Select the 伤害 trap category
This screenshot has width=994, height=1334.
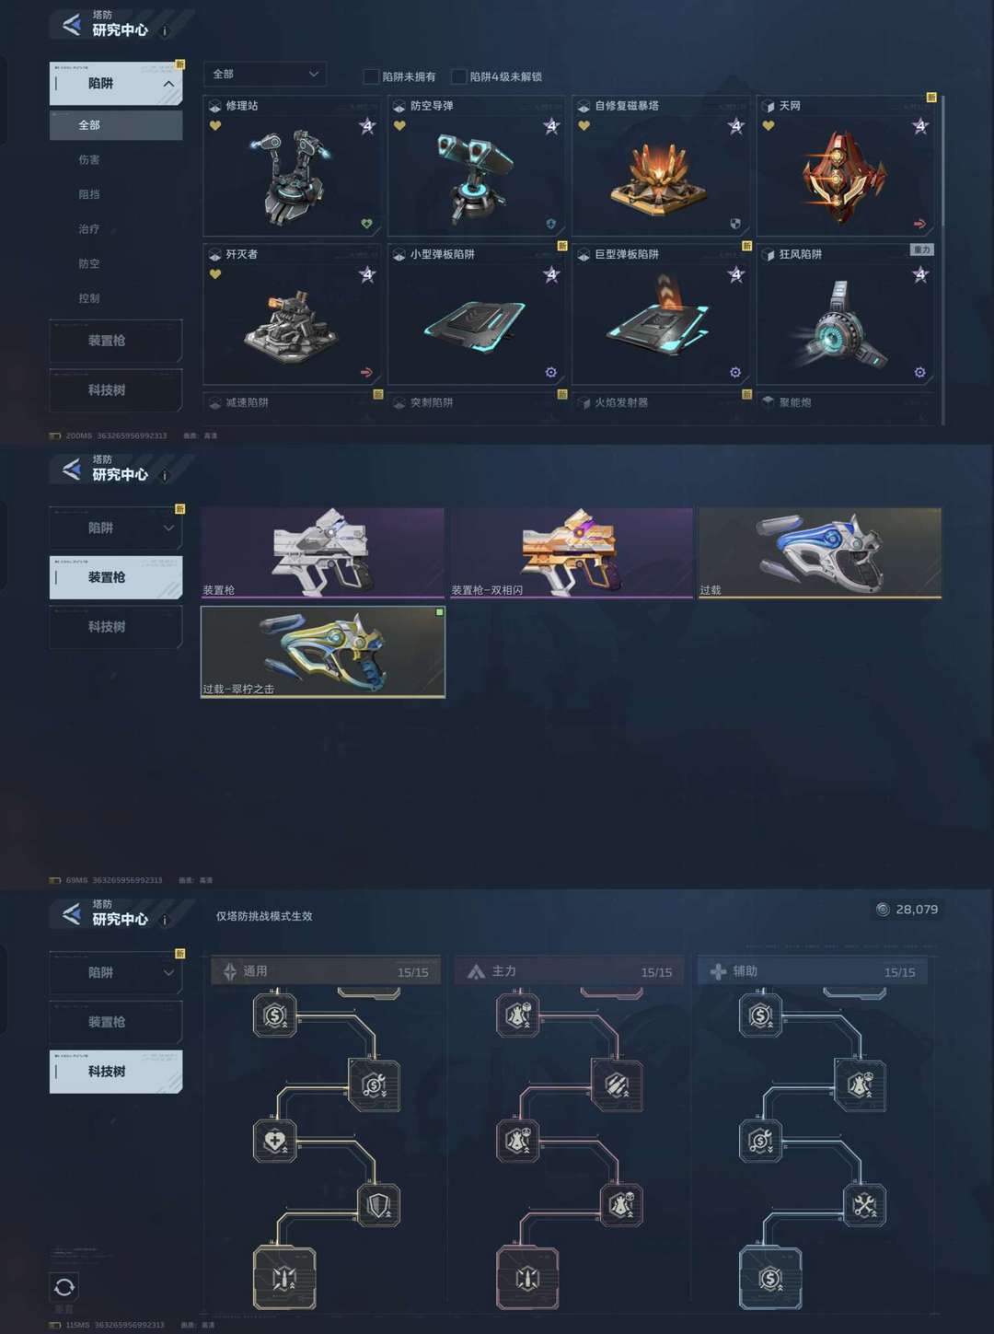click(89, 159)
